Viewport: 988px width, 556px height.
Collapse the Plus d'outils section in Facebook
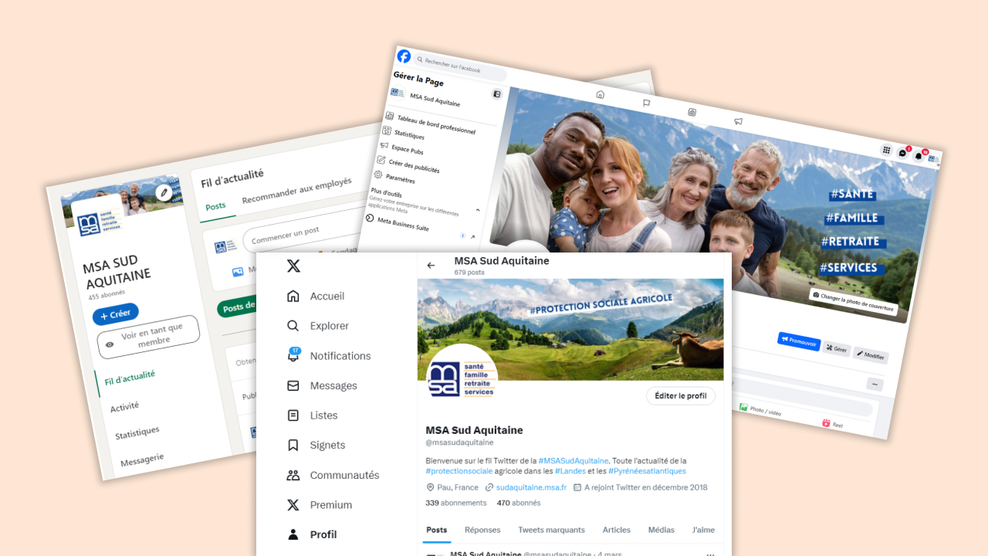coord(477,210)
